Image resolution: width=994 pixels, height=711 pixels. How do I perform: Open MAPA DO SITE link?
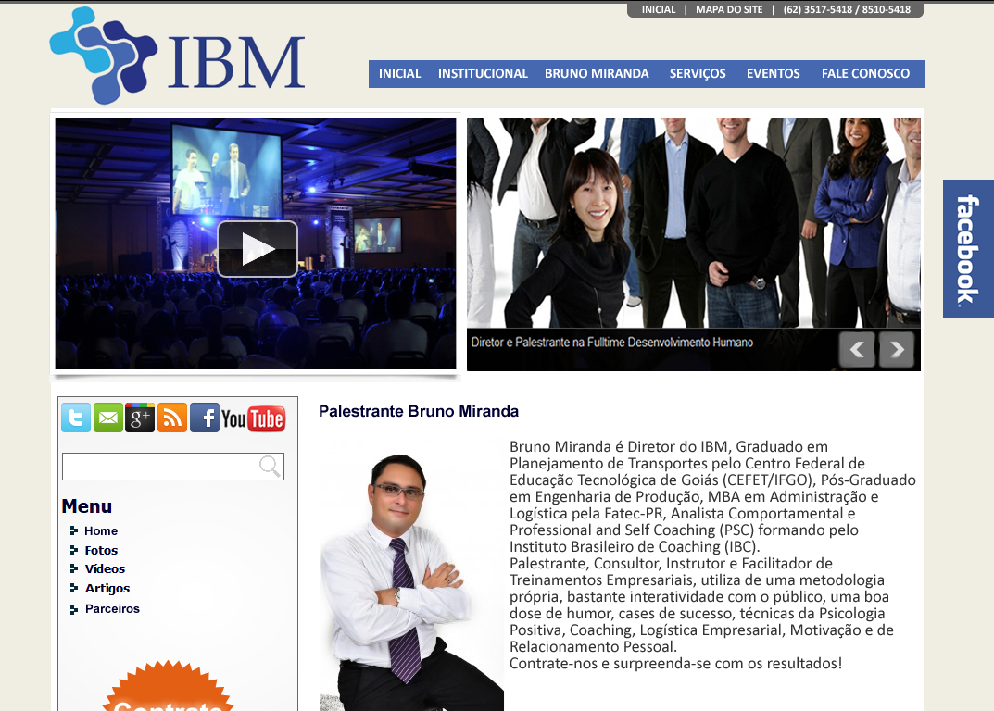pyautogui.click(x=730, y=9)
